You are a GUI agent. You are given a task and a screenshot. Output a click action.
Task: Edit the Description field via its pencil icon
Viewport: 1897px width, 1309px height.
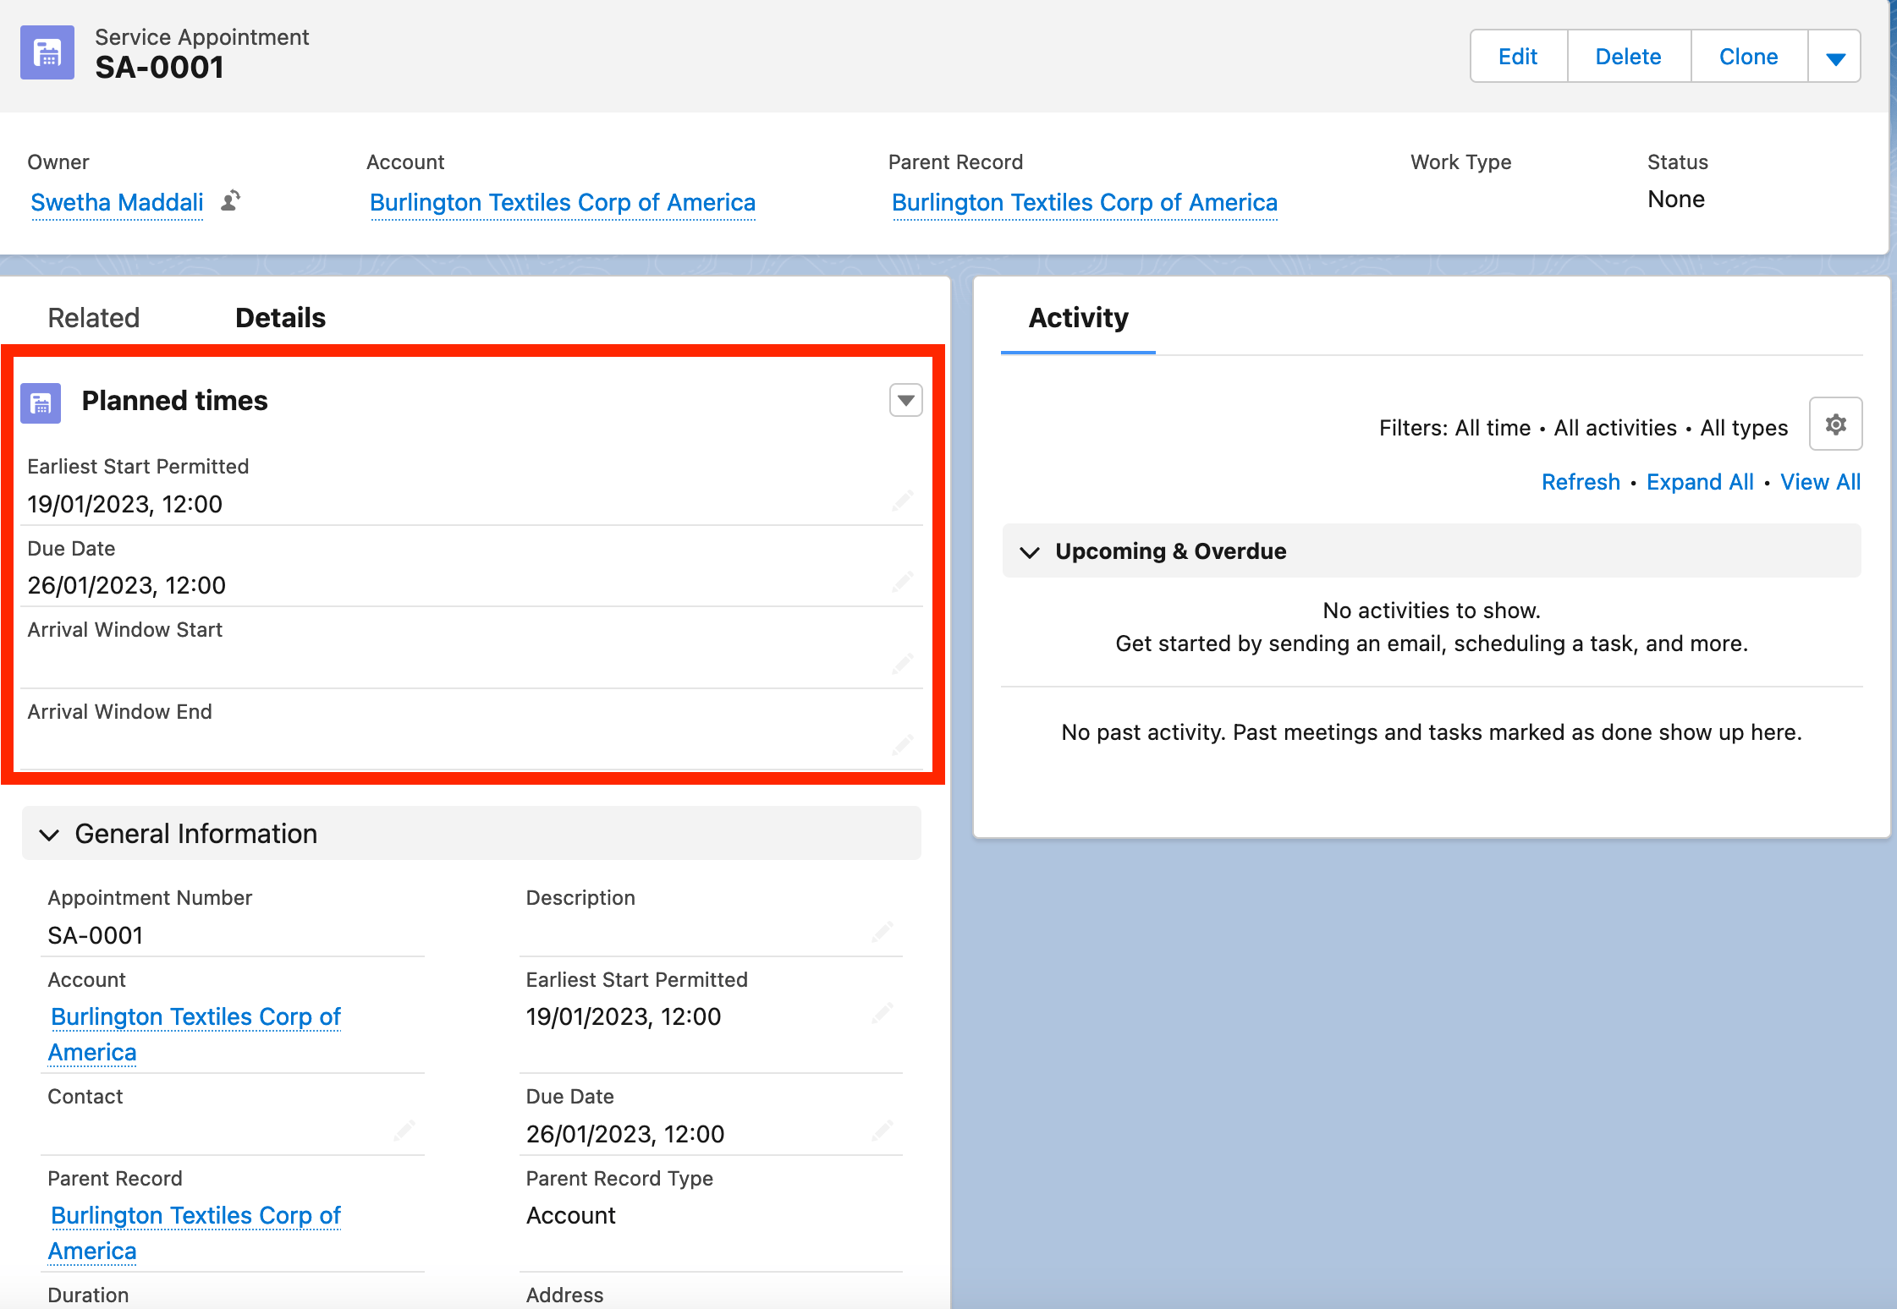pos(883,932)
